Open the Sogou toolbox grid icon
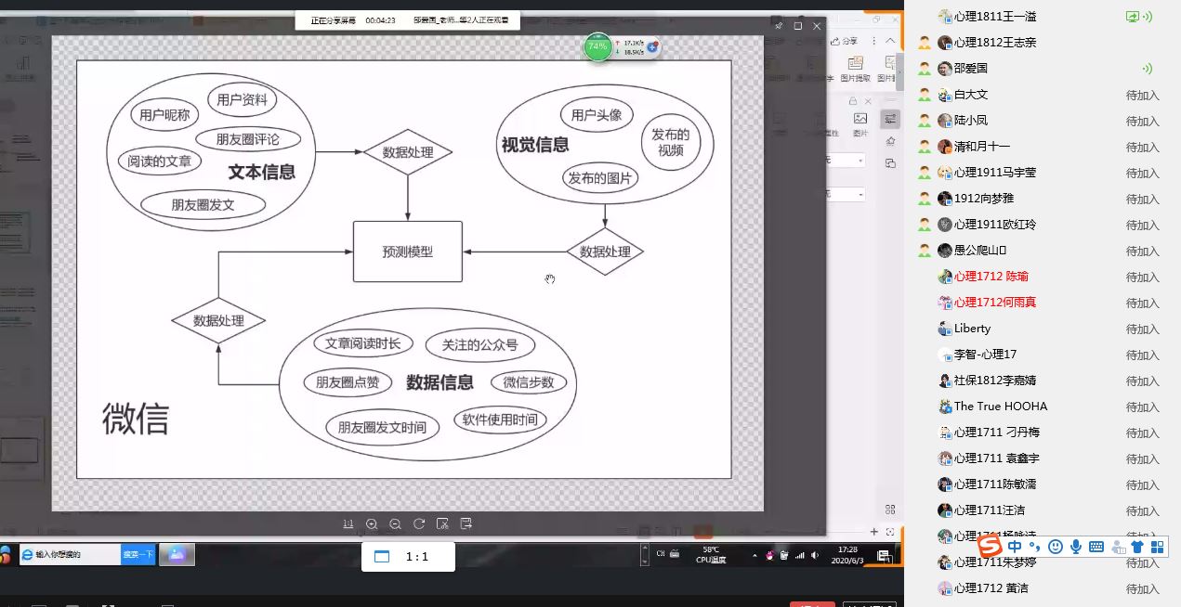1181x607 pixels. [x=1157, y=547]
